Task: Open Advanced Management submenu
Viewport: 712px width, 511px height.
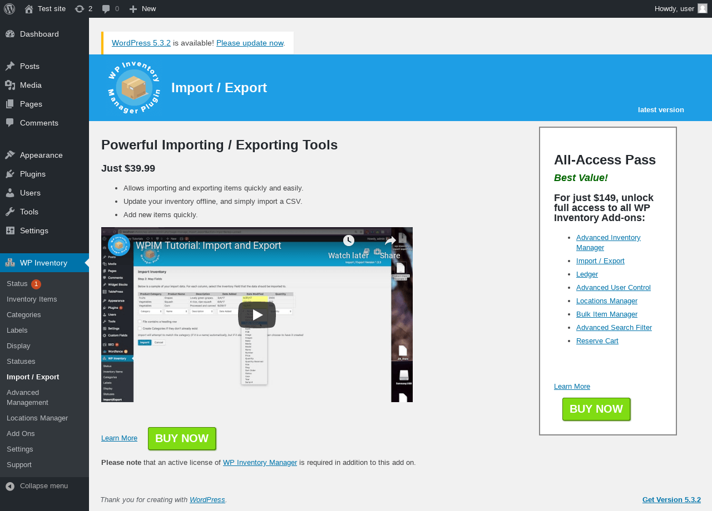Action: coord(44,398)
